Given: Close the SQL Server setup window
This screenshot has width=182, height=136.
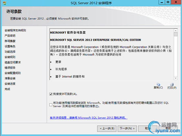Looking at the screenshot, I should pos(176,2).
